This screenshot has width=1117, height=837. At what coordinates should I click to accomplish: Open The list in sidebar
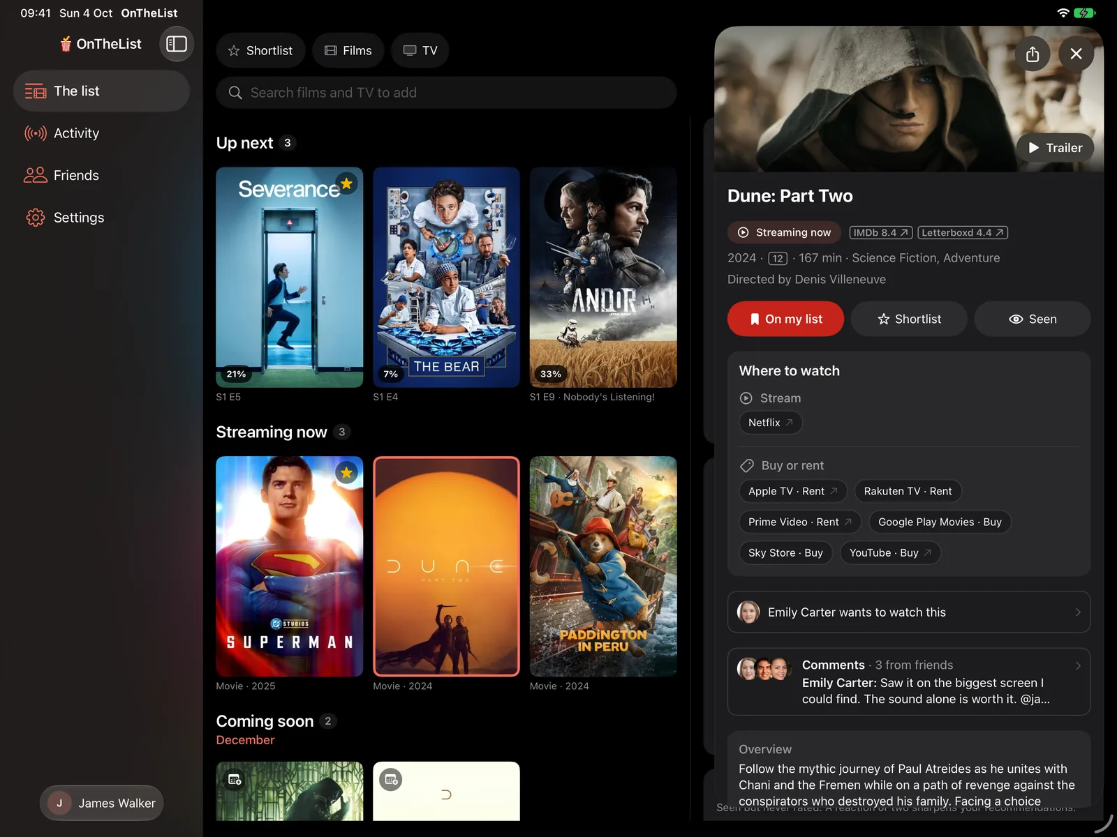[x=101, y=91]
